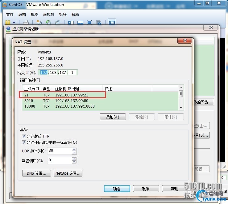
Task: Click the 类型 column header
Action: point(47,89)
